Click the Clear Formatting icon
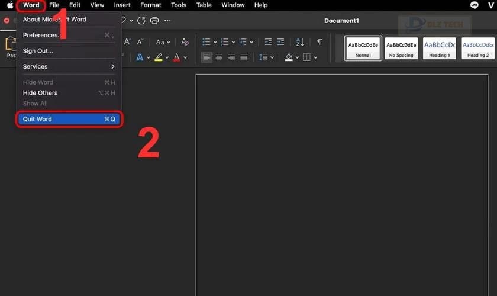Image resolution: width=497 pixels, height=296 pixels. pyautogui.click(x=185, y=42)
